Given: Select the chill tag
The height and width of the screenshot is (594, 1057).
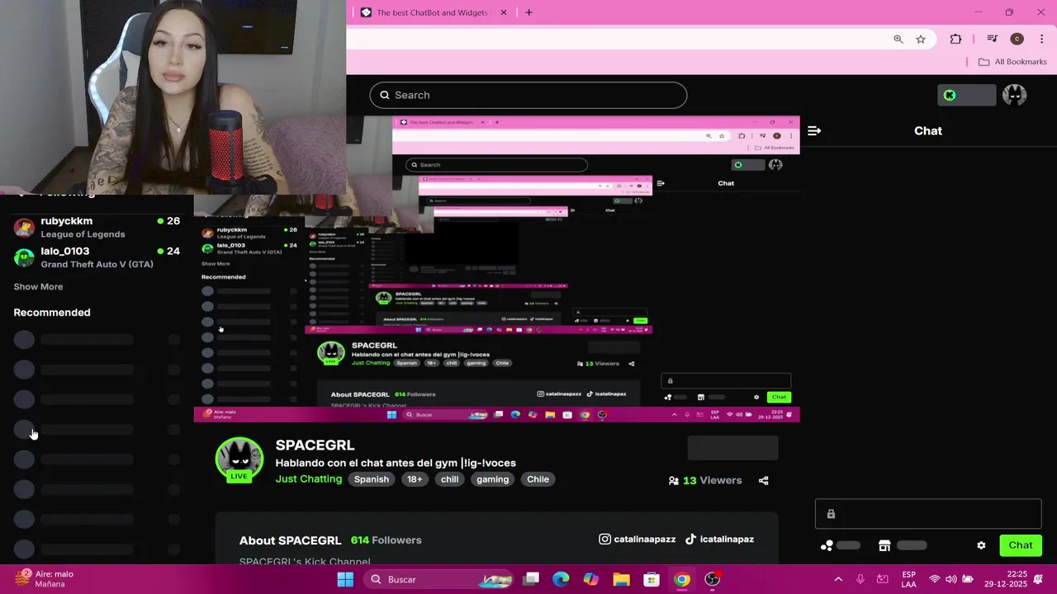Looking at the screenshot, I should coord(449,479).
